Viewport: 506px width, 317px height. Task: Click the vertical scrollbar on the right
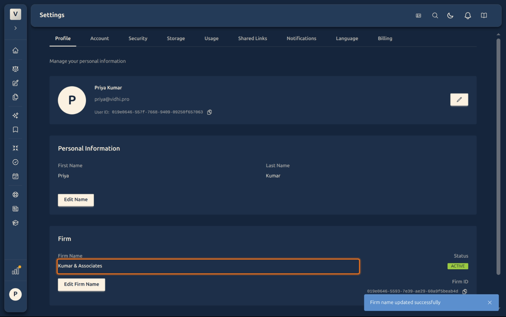coord(498,156)
